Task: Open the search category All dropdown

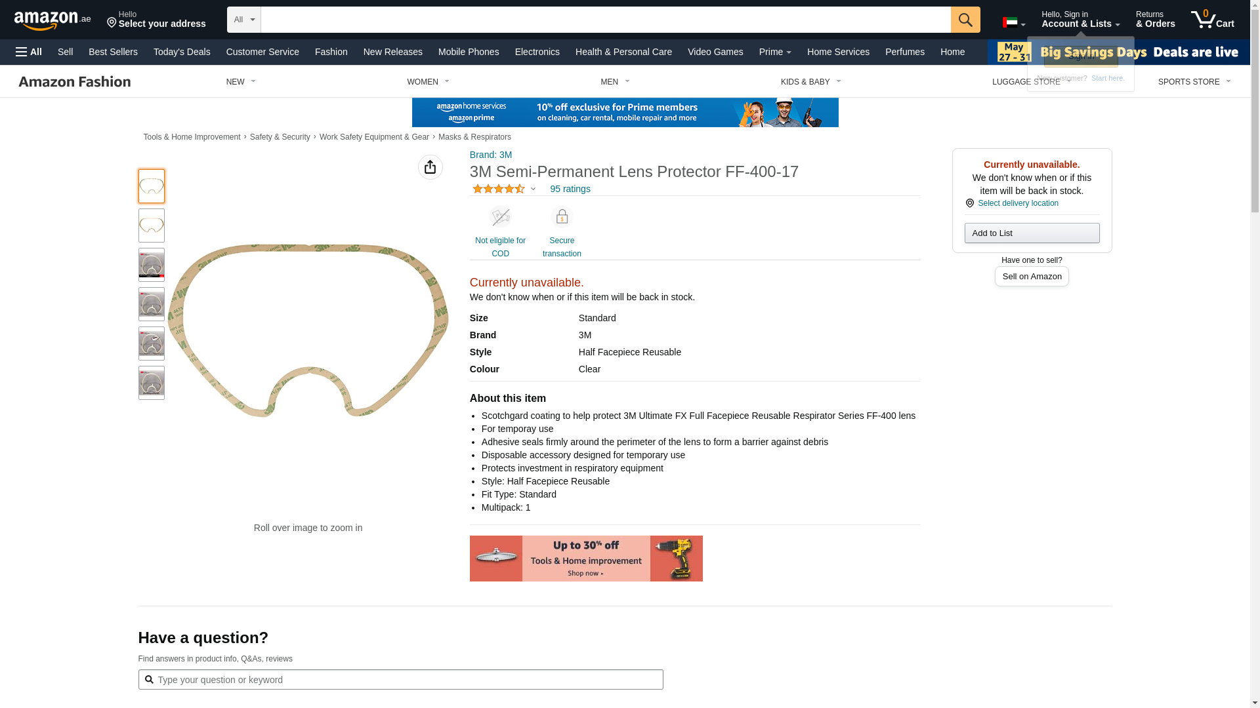Action: [x=243, y=20]
